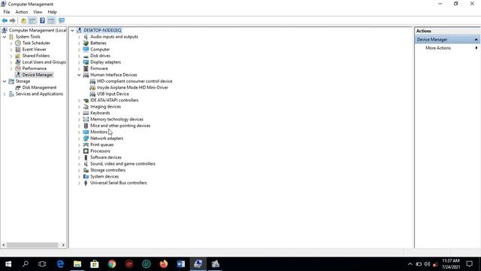
Task: Click the Print queues icon
Action: click(86, 145)
